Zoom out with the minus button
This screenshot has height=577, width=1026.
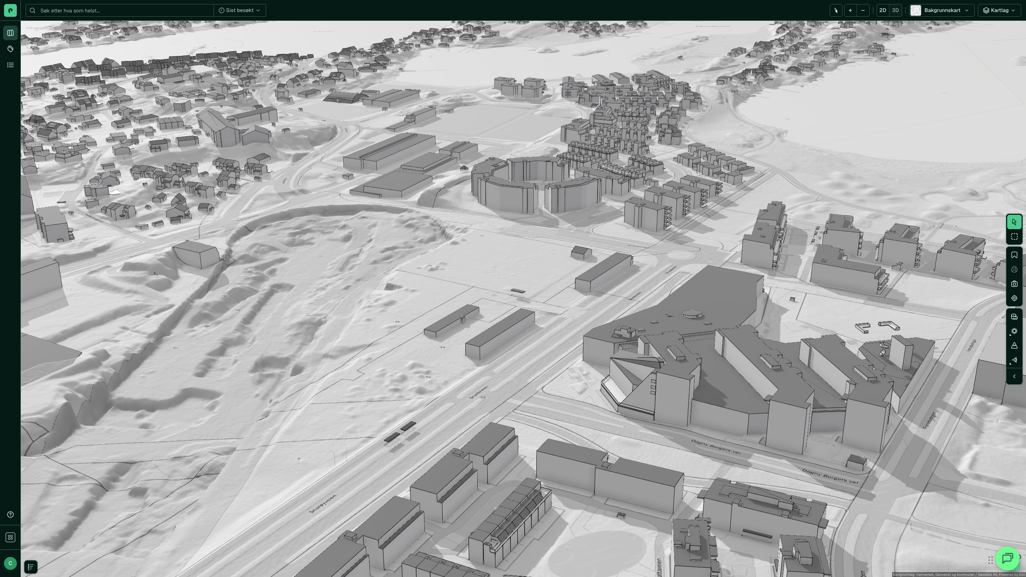coord(863,10)
